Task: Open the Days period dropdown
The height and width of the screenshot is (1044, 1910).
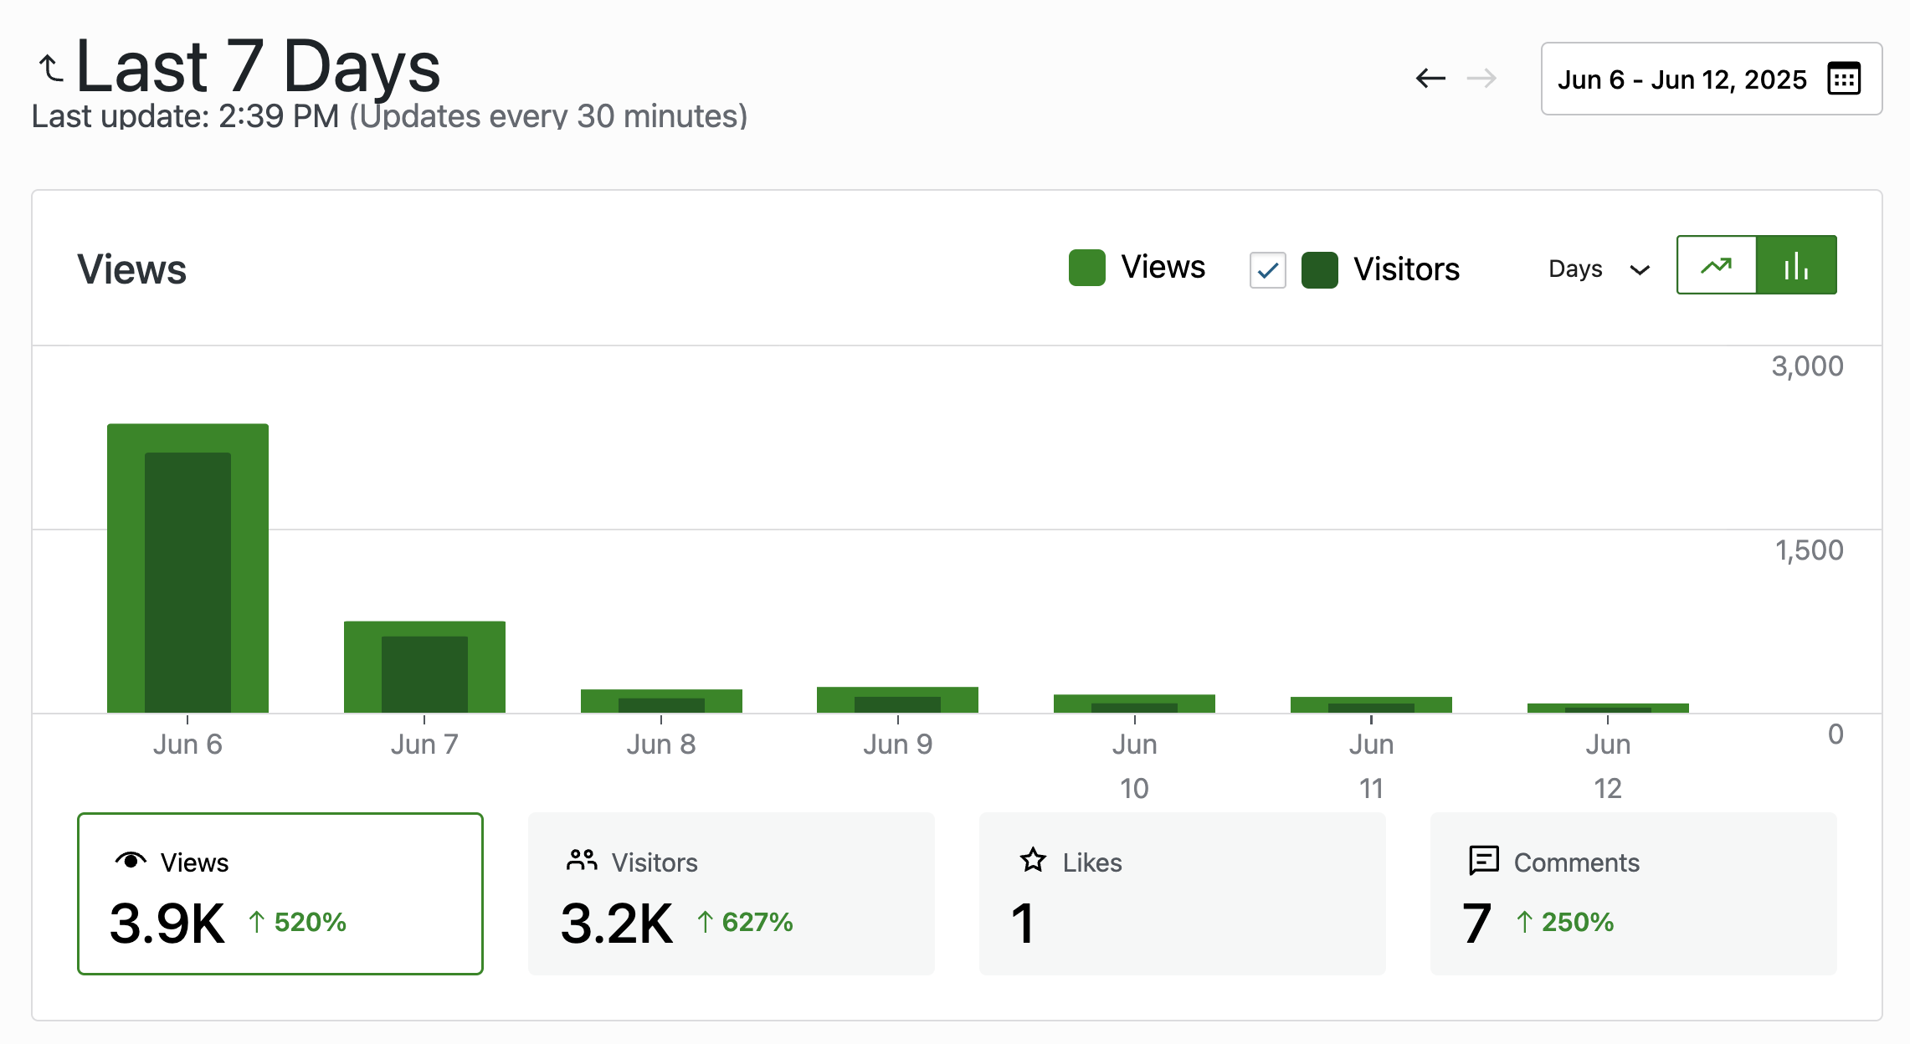Action: (x=1576, y=269)
